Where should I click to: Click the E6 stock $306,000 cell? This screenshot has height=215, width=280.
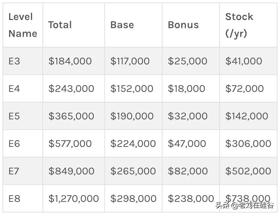click(x=248, y=143)
